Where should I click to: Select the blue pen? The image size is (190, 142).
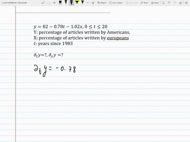pyautogui.click(x=83, y=2)
